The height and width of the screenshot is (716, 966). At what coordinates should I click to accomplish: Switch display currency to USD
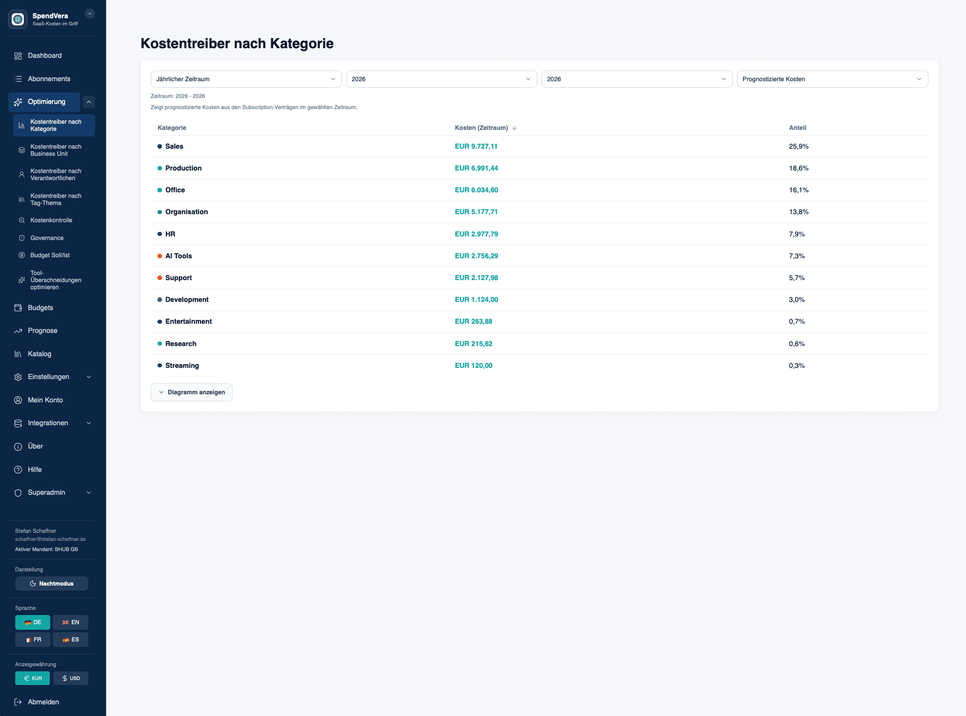point(71,678)
